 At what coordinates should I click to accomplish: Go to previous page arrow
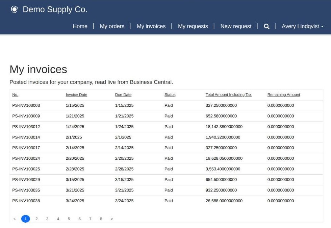[15, 219]
